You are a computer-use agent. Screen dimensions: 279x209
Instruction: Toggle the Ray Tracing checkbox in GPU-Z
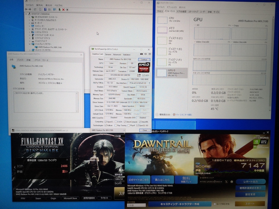coord(116,125)
